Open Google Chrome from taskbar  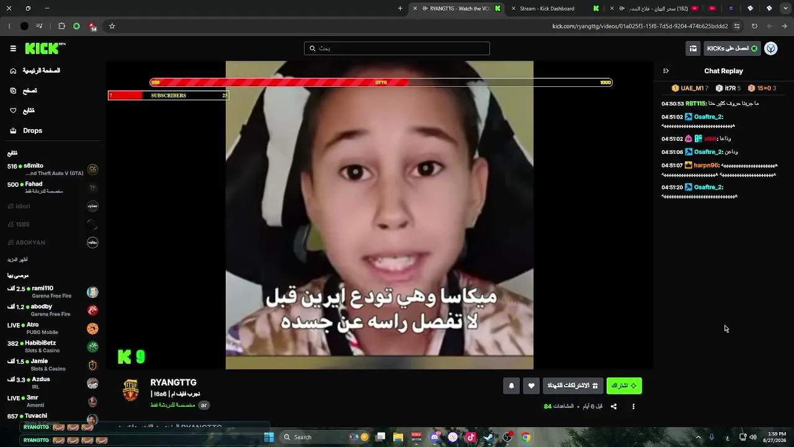[525, 437]
